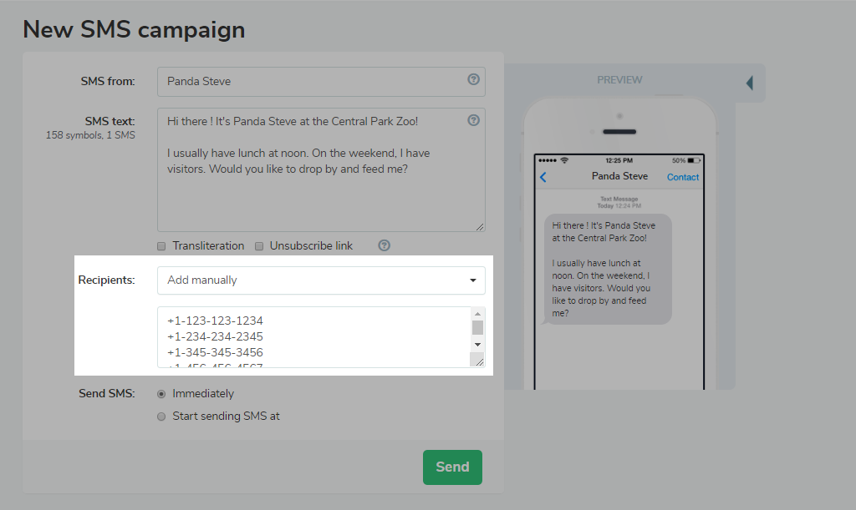Viewport: 856px width, 510px height.
Task: Click the help icon beside SMS text area
Action: pos(473,119)
